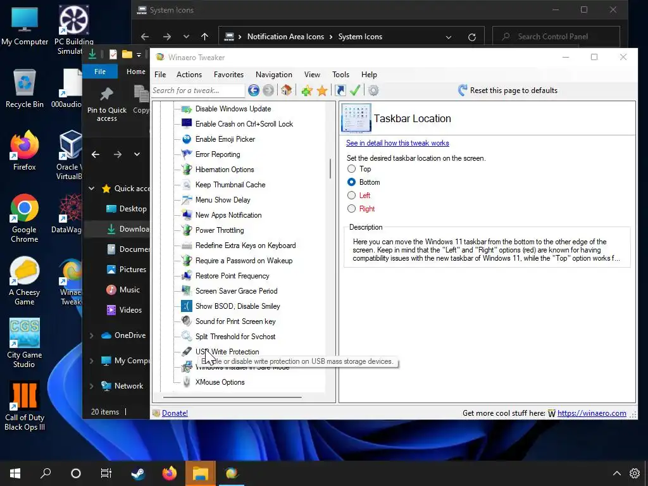The height and width of the screenshot is (486, 648).
Task: Open Task View on the taskbar
Action: click(106, 473)
